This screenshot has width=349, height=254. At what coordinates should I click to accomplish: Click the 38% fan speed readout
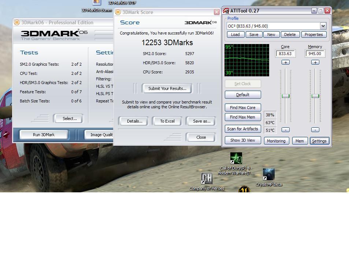[x=270, y=115]
